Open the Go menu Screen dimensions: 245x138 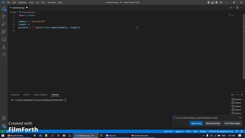[38, 2]
